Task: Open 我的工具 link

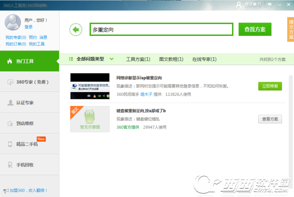Action: (37, 44)
